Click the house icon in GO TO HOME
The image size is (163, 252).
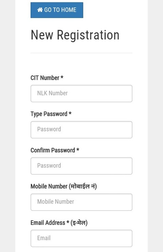point(40,10)
